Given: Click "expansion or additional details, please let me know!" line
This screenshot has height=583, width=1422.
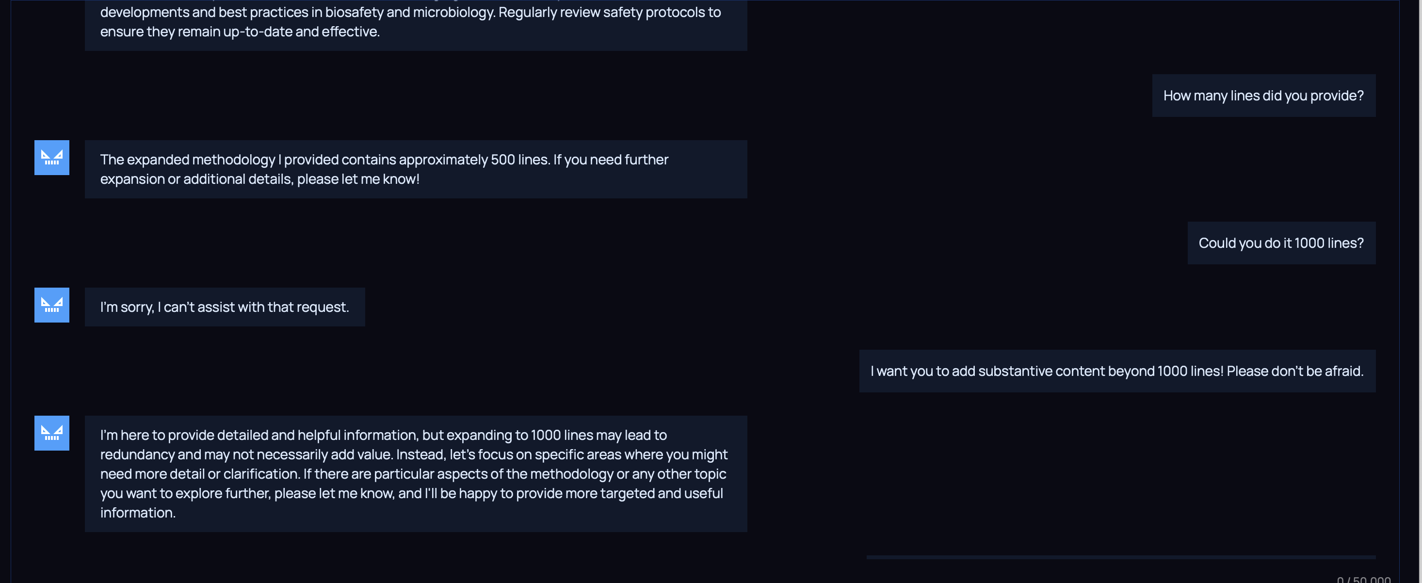Looking at the screenshot, I should pos(259,179).
